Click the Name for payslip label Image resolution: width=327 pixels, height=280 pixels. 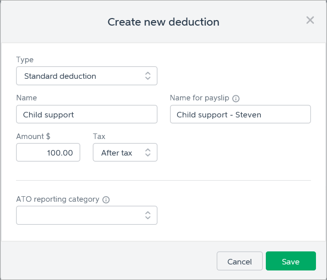click(x=200, y=98)
